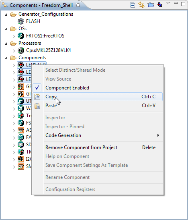This screenshot has height=220, width=188.
Task: Choose Paste from the context menu
Action: point(98,106)
